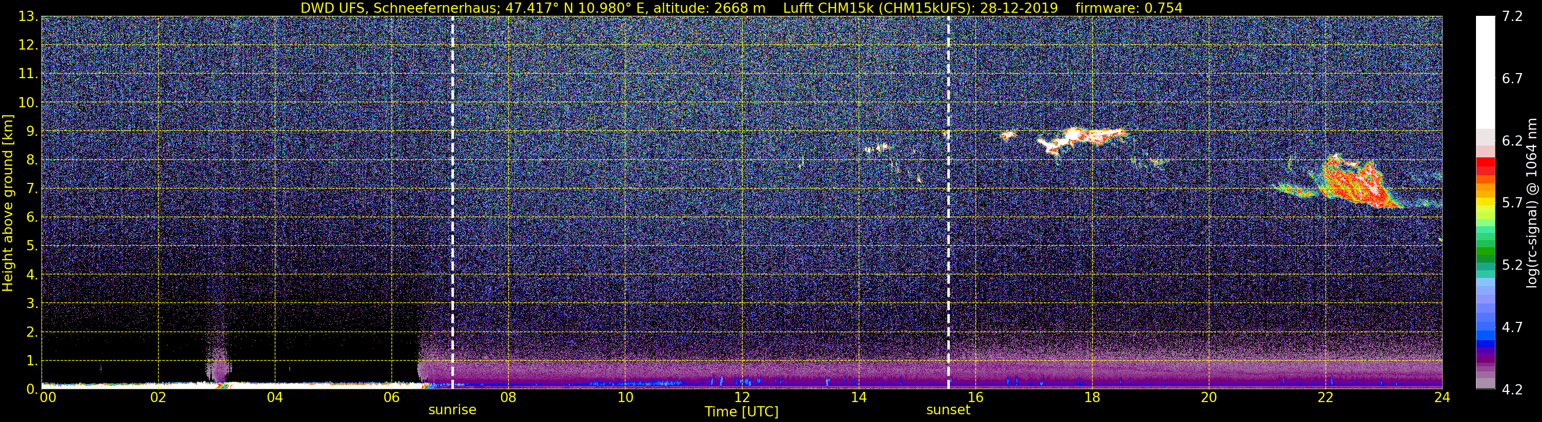1542x422 pixels.
Task: Click the height axis tick label 4
Action: click(32, 275)
